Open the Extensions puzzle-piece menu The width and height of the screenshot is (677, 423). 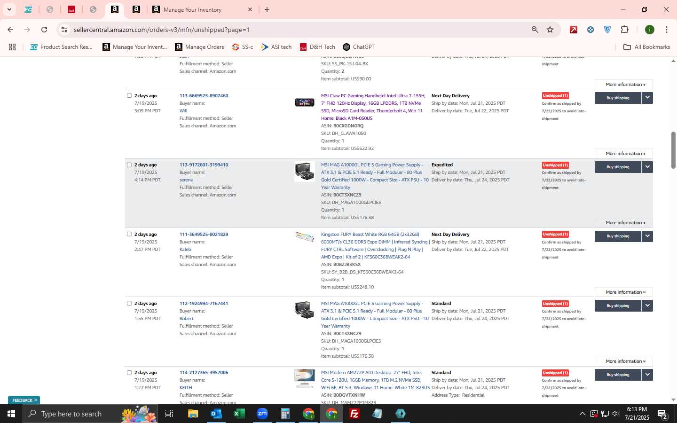[x=624, y=30]
